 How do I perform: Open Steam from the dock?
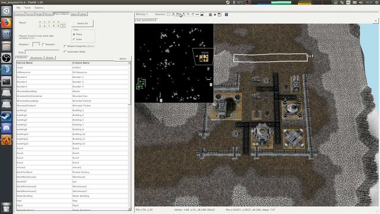point(7,117)
